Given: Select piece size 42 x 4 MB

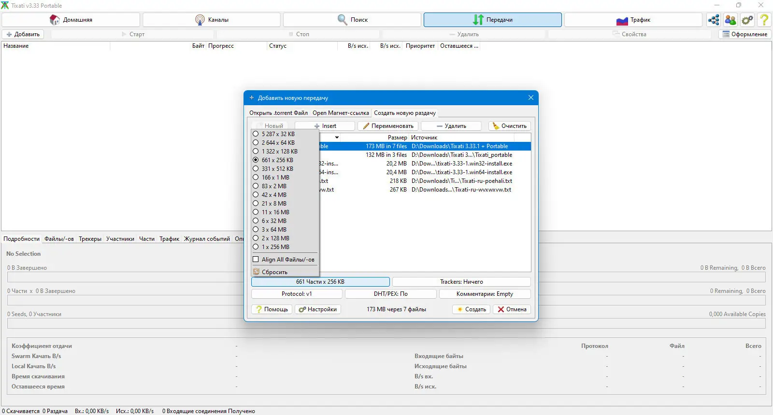Looking at the screenshot, I should 285,195.
